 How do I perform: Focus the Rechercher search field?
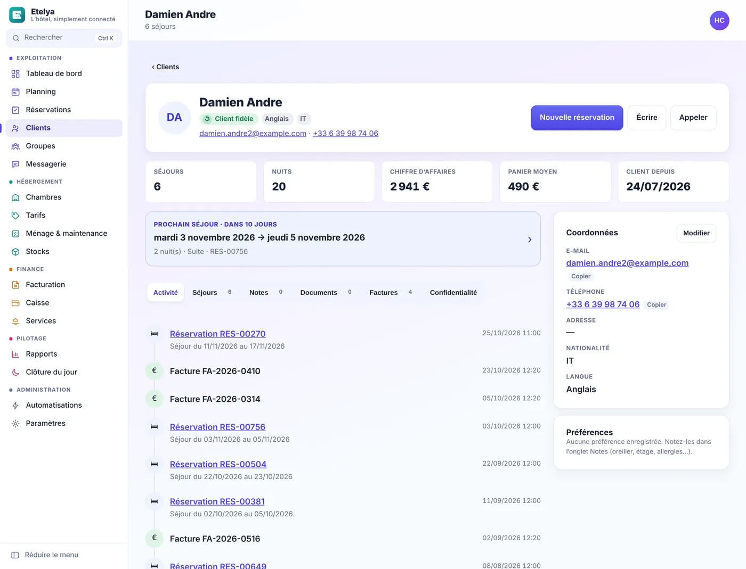point(64,38)
